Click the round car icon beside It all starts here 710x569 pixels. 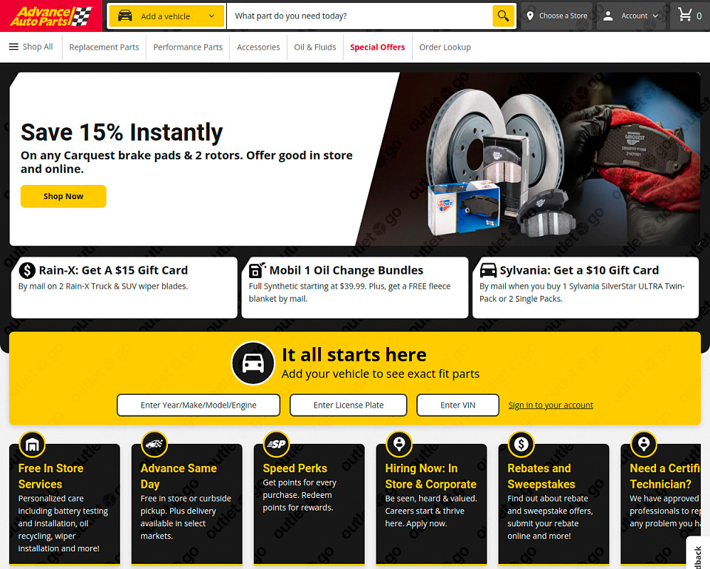(253, 363)
